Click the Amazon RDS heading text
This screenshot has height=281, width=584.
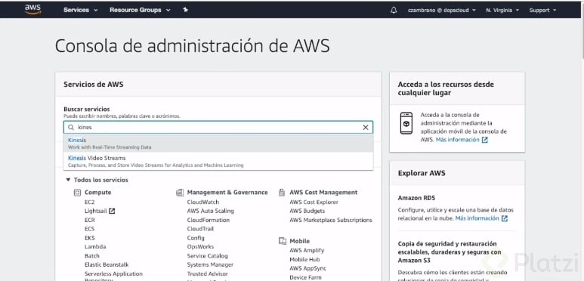coord(416,198)
